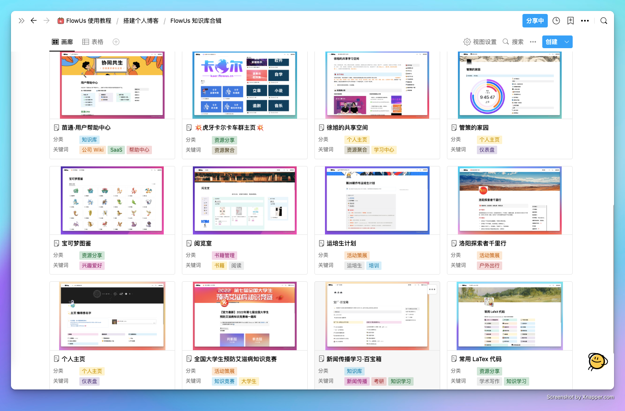
Task: Open the 搭建个人博客 breadcrumb link
Action: coord(141,20)
